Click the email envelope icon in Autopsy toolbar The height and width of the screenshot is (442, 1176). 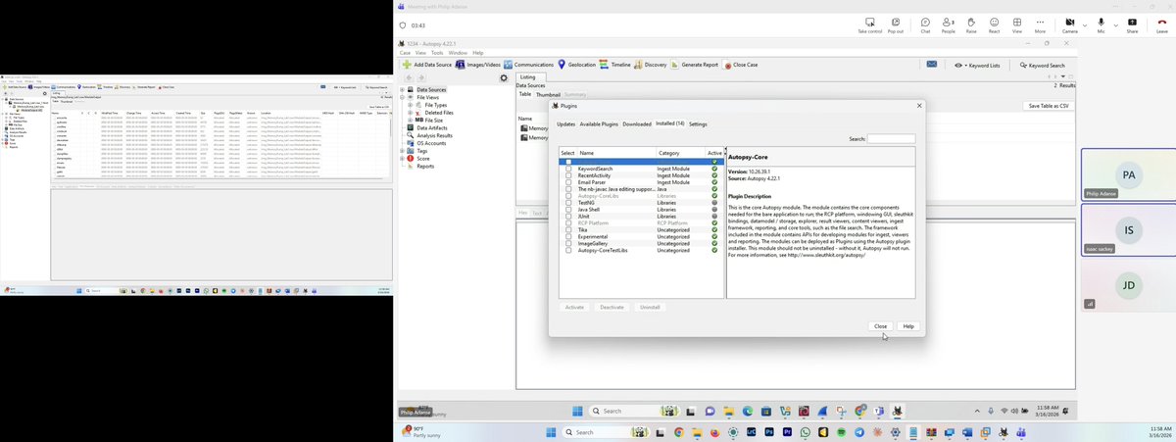[x=932, y=65]
